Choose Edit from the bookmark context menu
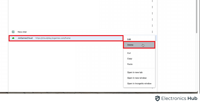Image resolution: width=200 pixels, height=103 pixels. 139,39
